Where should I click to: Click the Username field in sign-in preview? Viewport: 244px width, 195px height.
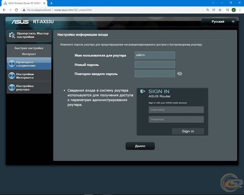click(176, 110)
